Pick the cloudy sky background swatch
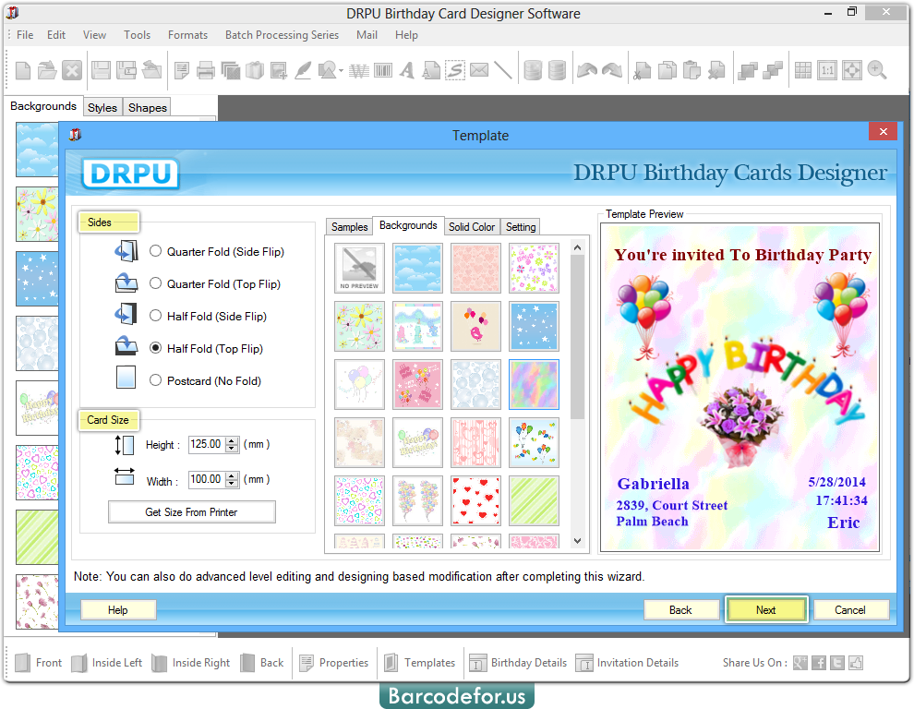This screenshot has height=709, width=914. click(417, 268)
